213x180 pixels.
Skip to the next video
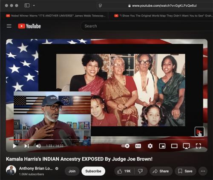(x=26, y=146)
